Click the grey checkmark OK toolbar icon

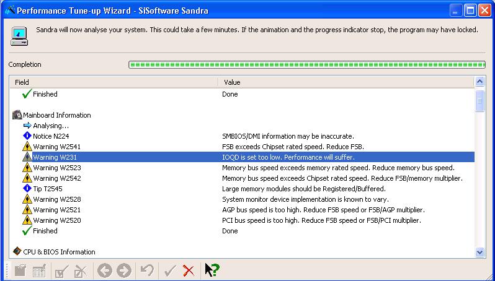170,270
